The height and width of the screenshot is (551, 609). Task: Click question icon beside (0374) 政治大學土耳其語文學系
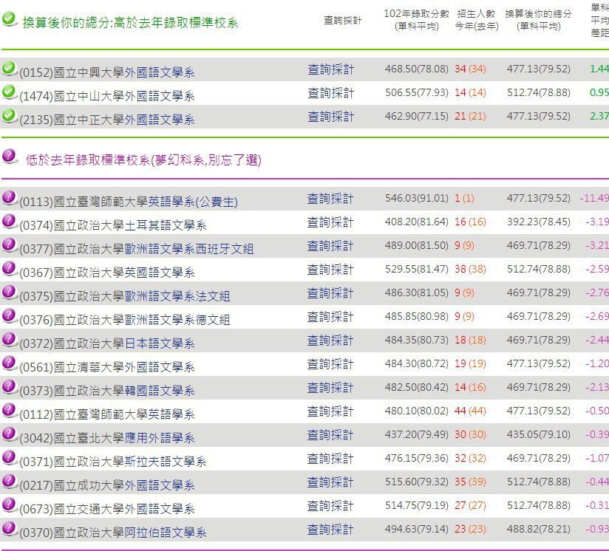coord(9,222)
